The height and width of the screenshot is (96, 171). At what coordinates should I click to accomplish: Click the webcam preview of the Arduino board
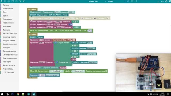coord(143,73)
